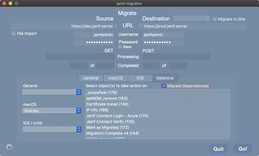
Task: Check the Save password checkbox
Action: (x=120, y=47)
